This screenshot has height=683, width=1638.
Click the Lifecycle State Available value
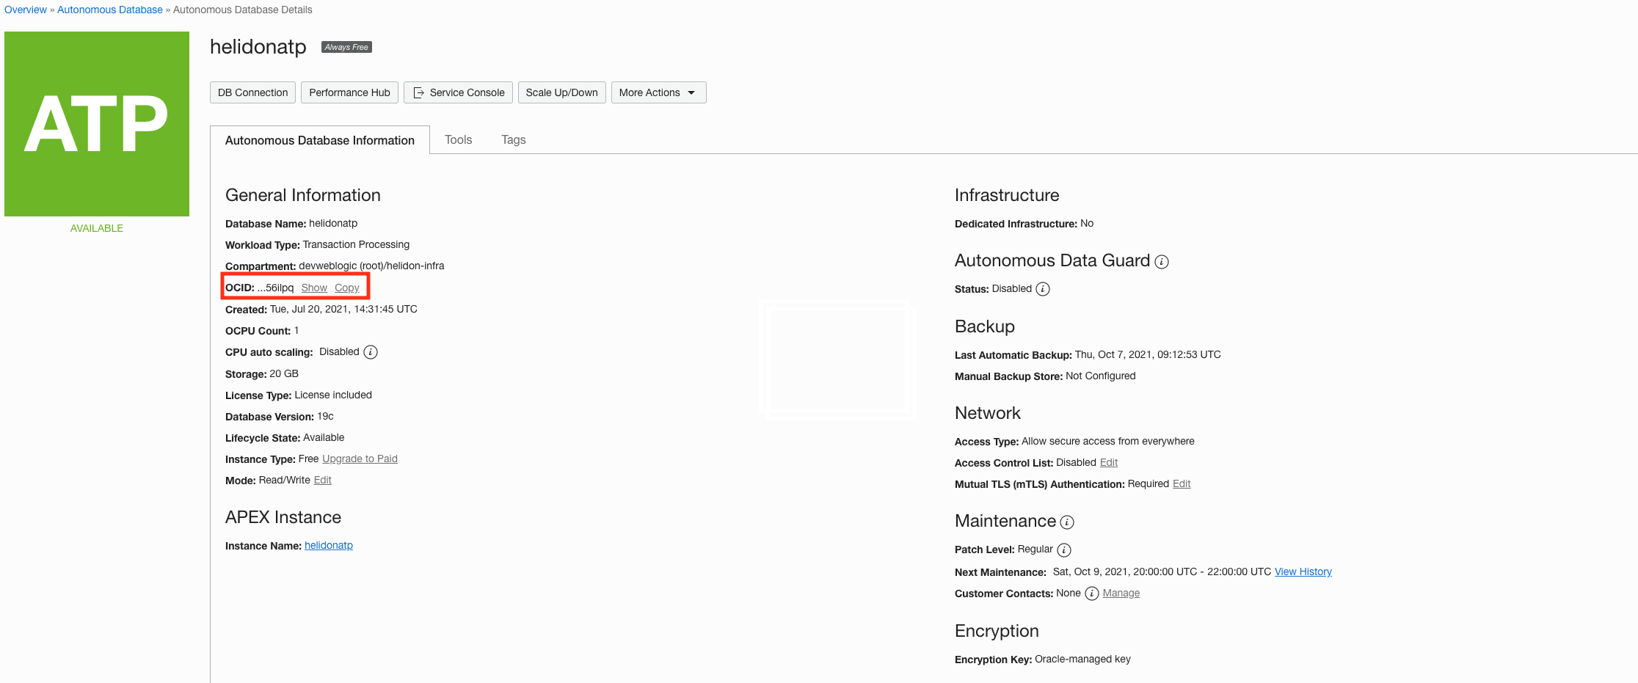(x=324, y=437)
